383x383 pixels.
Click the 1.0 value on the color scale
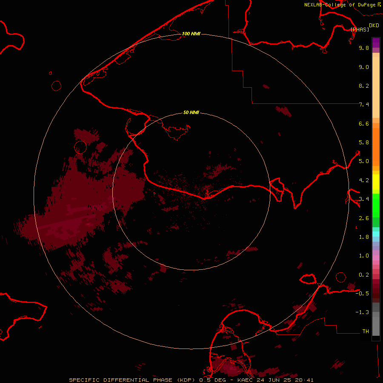tap(364, 256)
